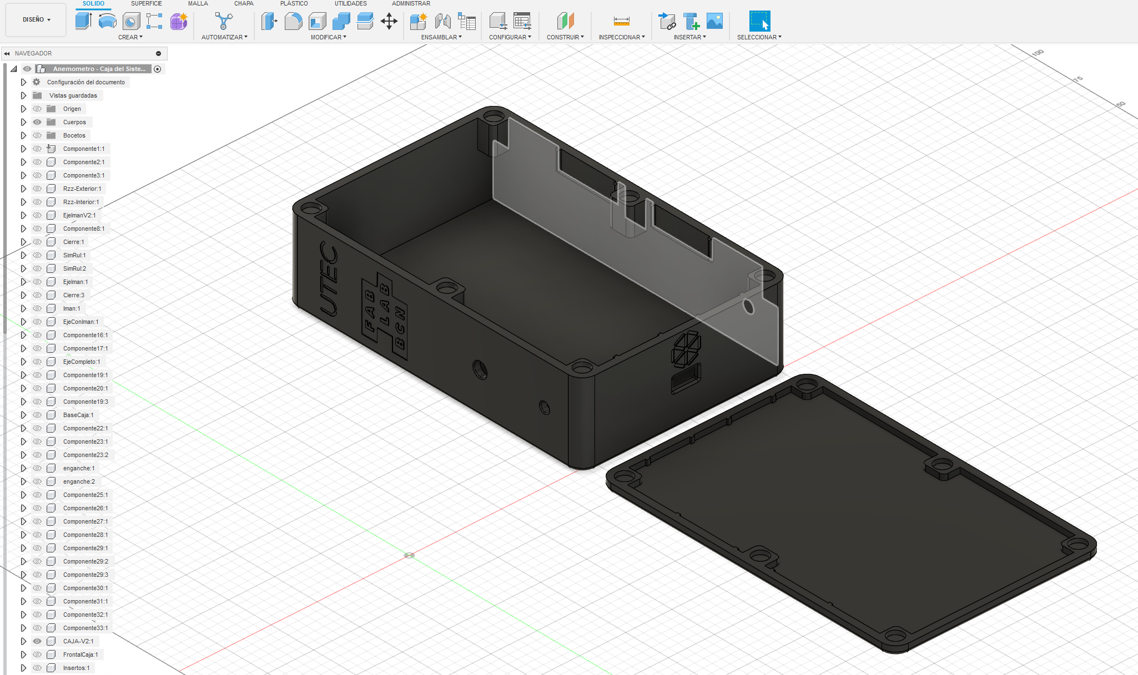Open the CREAR dropdown menu
The width and height of the screenshot is (1138, 675).
point(130,37)
